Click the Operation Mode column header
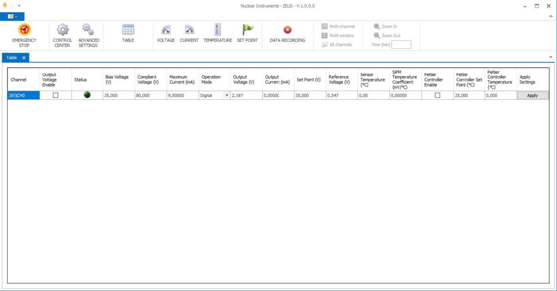Image resolution: width=557 pixels, height=291 pixels. click(214, 80)
